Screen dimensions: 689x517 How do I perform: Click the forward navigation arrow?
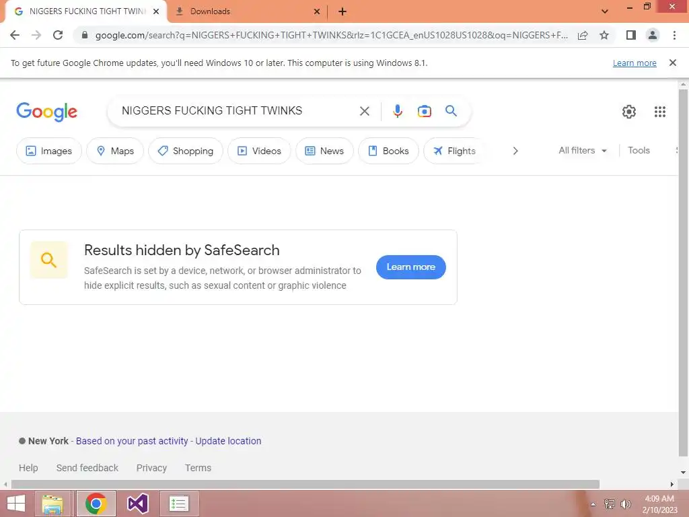36,35
